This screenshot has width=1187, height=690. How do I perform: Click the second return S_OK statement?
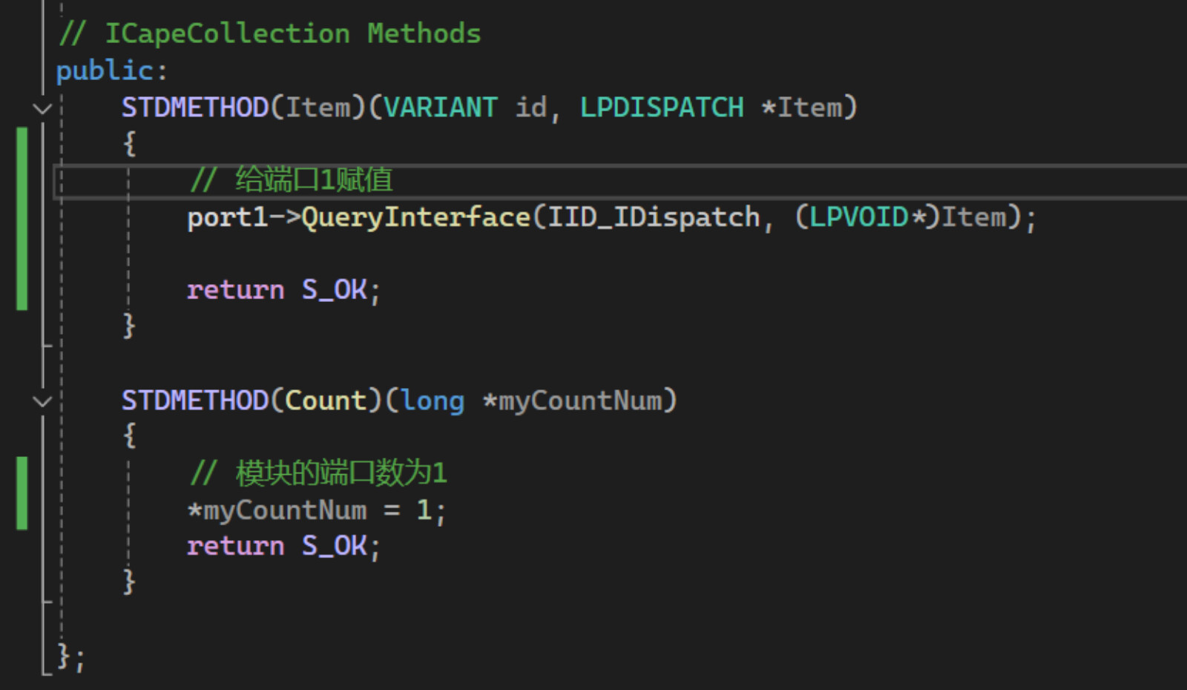tap(283, 547)
